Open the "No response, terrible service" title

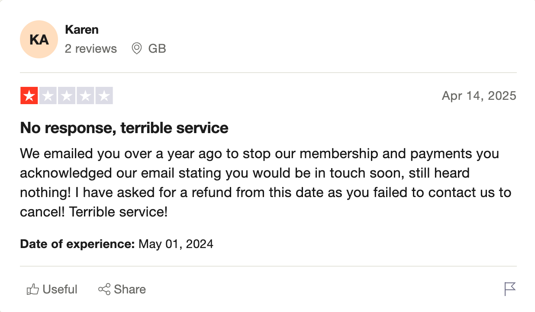pos(124,128)
